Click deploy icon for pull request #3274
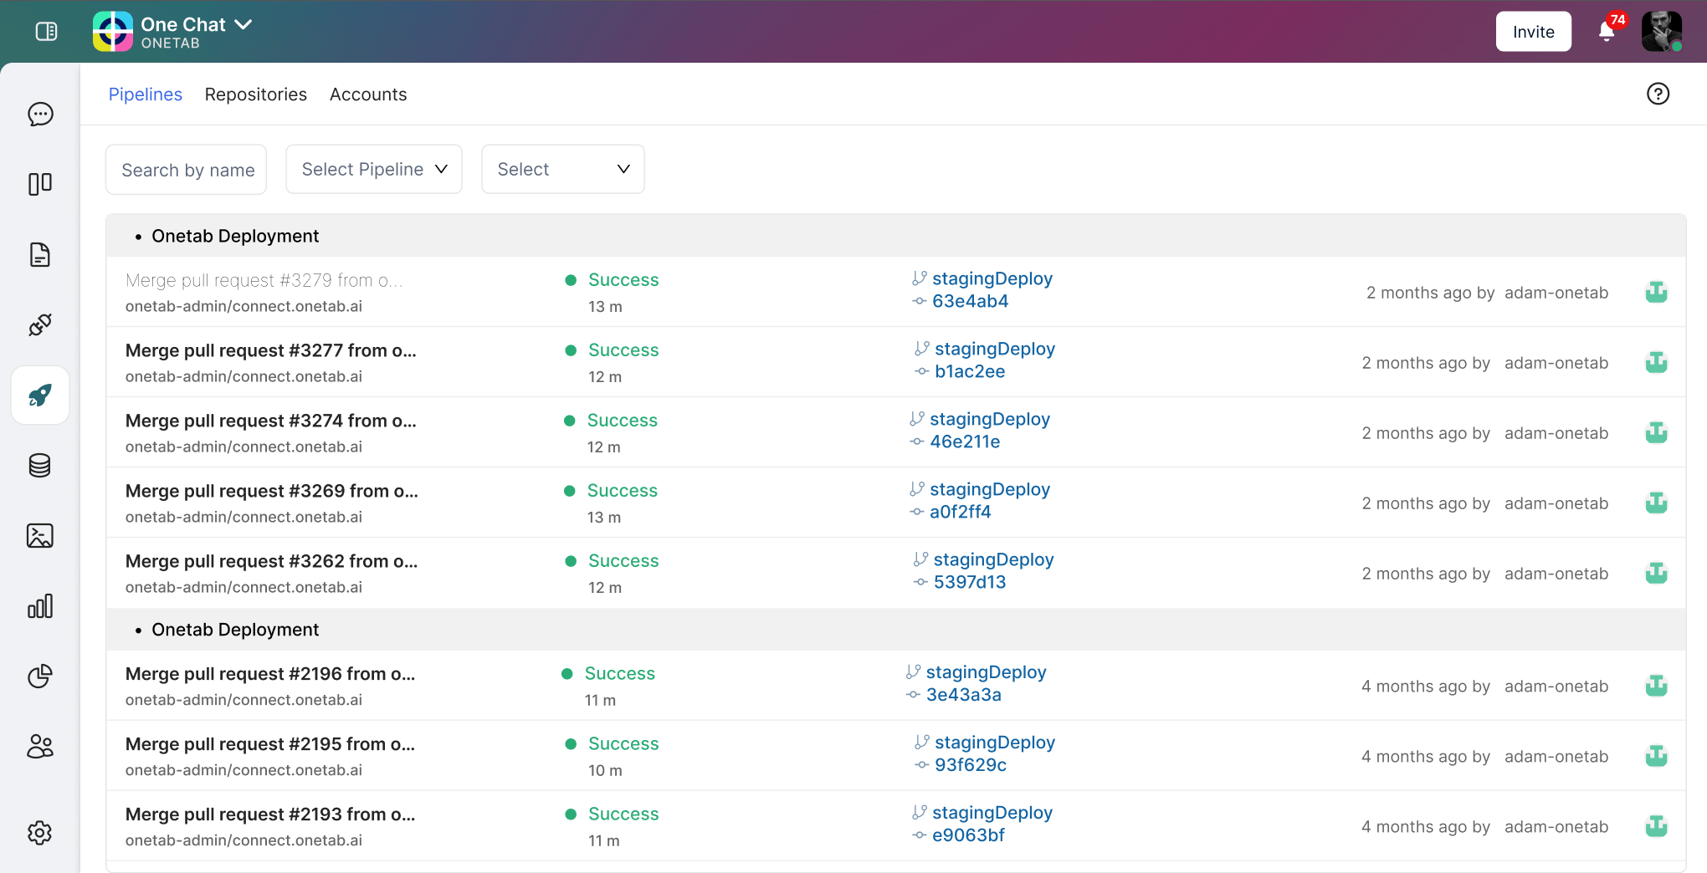 point(1657,432)
